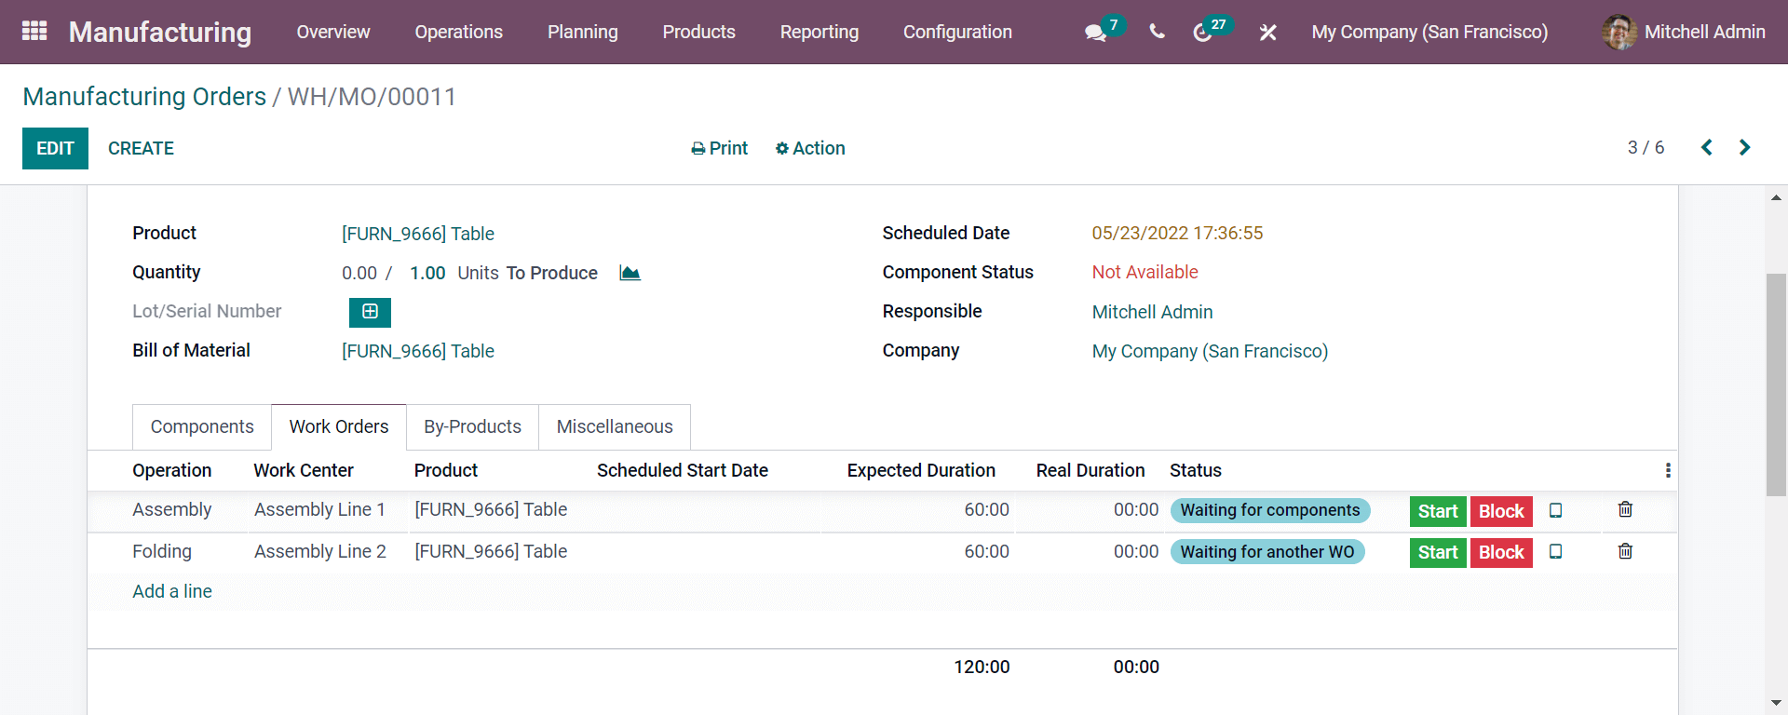Open the Planning menu

tap(583, 32)
